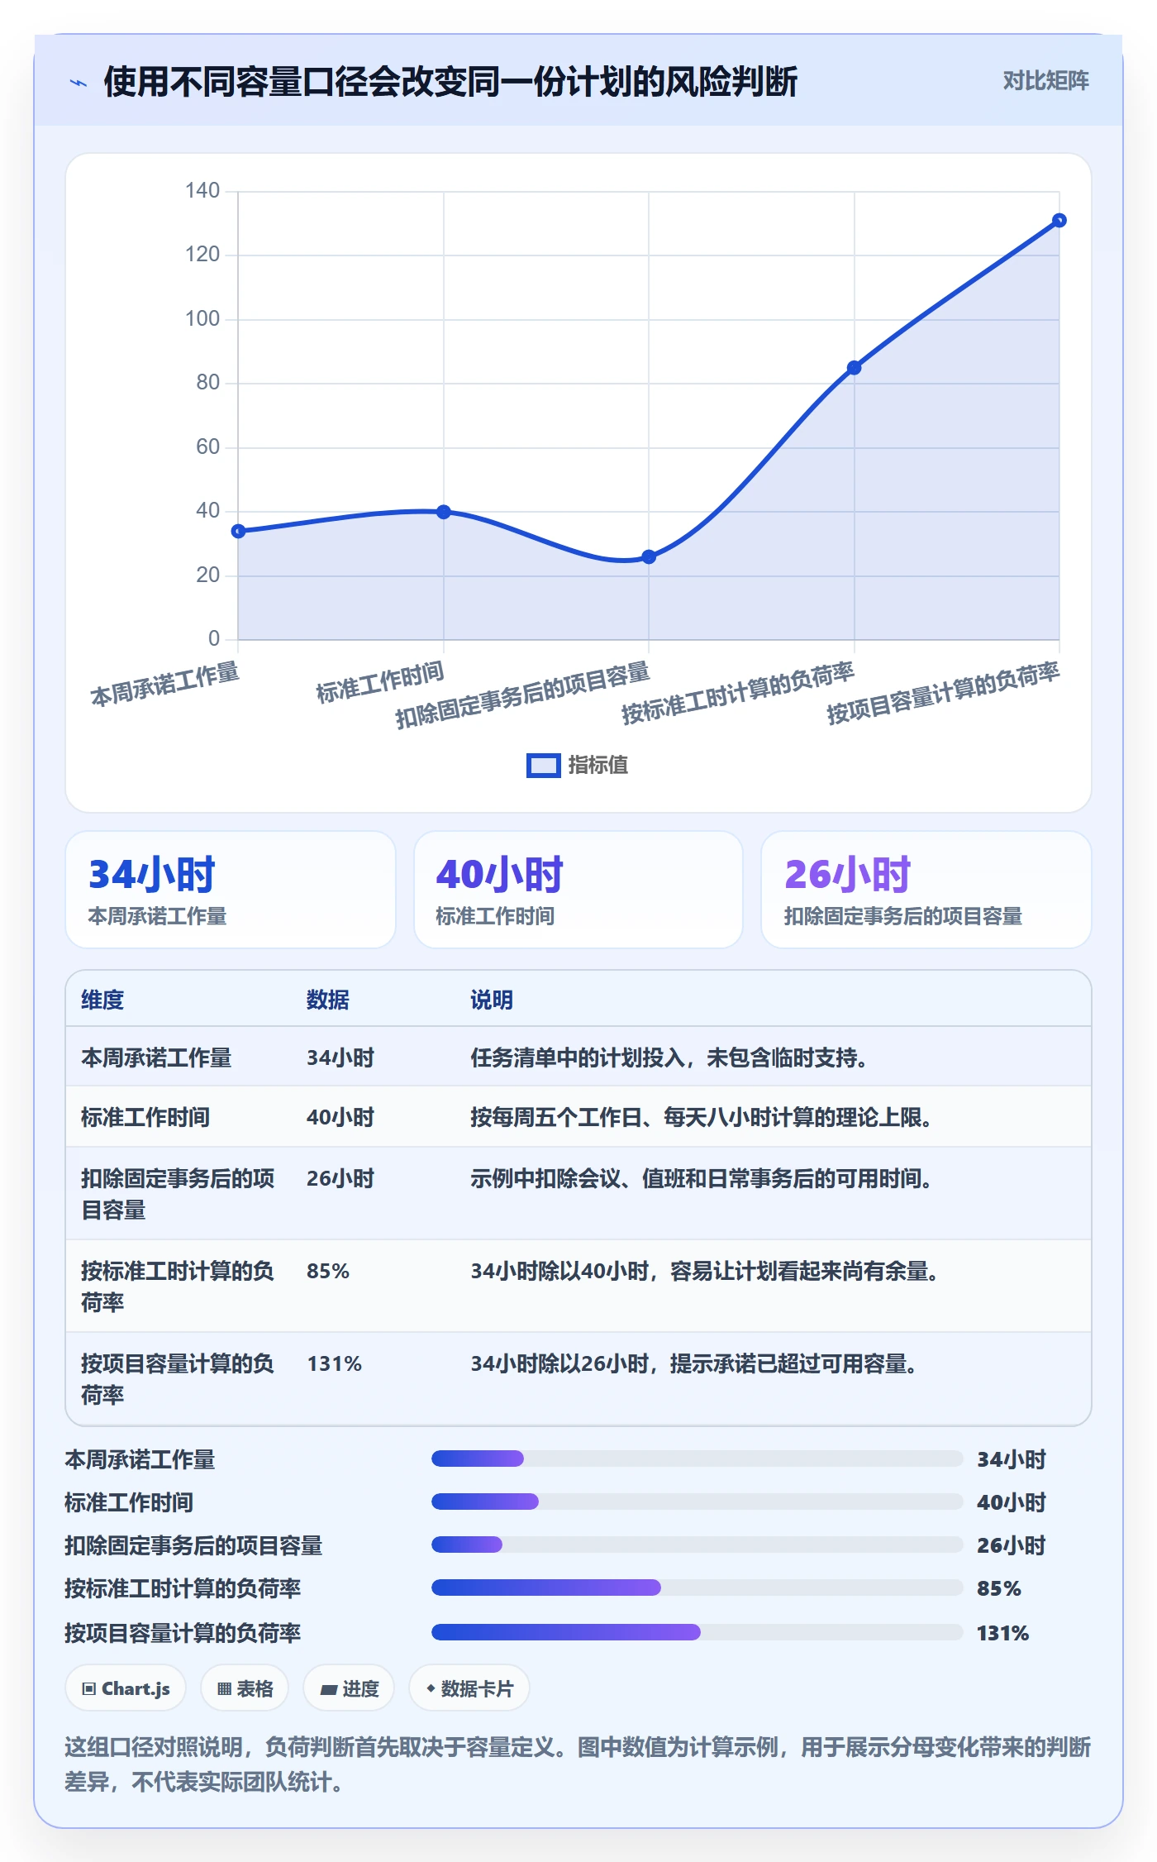Open the 40小时 标准工作时间 data card
This screenshot has height=1862, width=1157.
point(578,890)
